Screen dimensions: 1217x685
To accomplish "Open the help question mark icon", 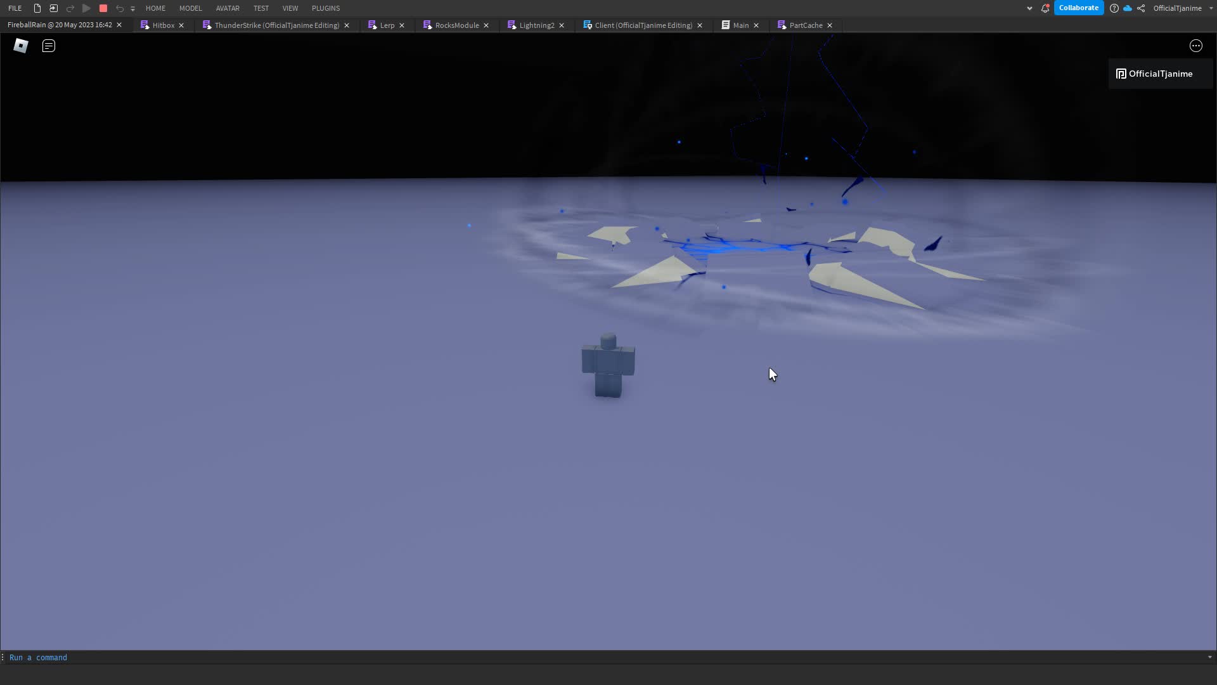I will [x=1114, y=8].
